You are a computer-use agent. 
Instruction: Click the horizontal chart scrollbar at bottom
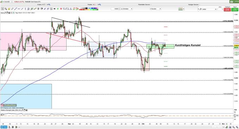pos(122,127)
